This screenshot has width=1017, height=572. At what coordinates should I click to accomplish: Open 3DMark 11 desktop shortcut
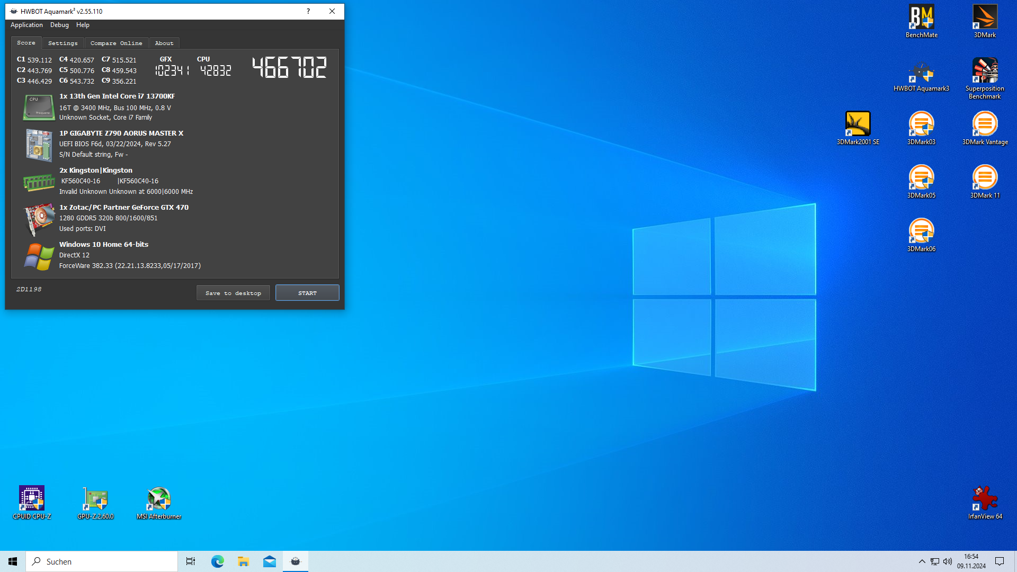[985, 182]
